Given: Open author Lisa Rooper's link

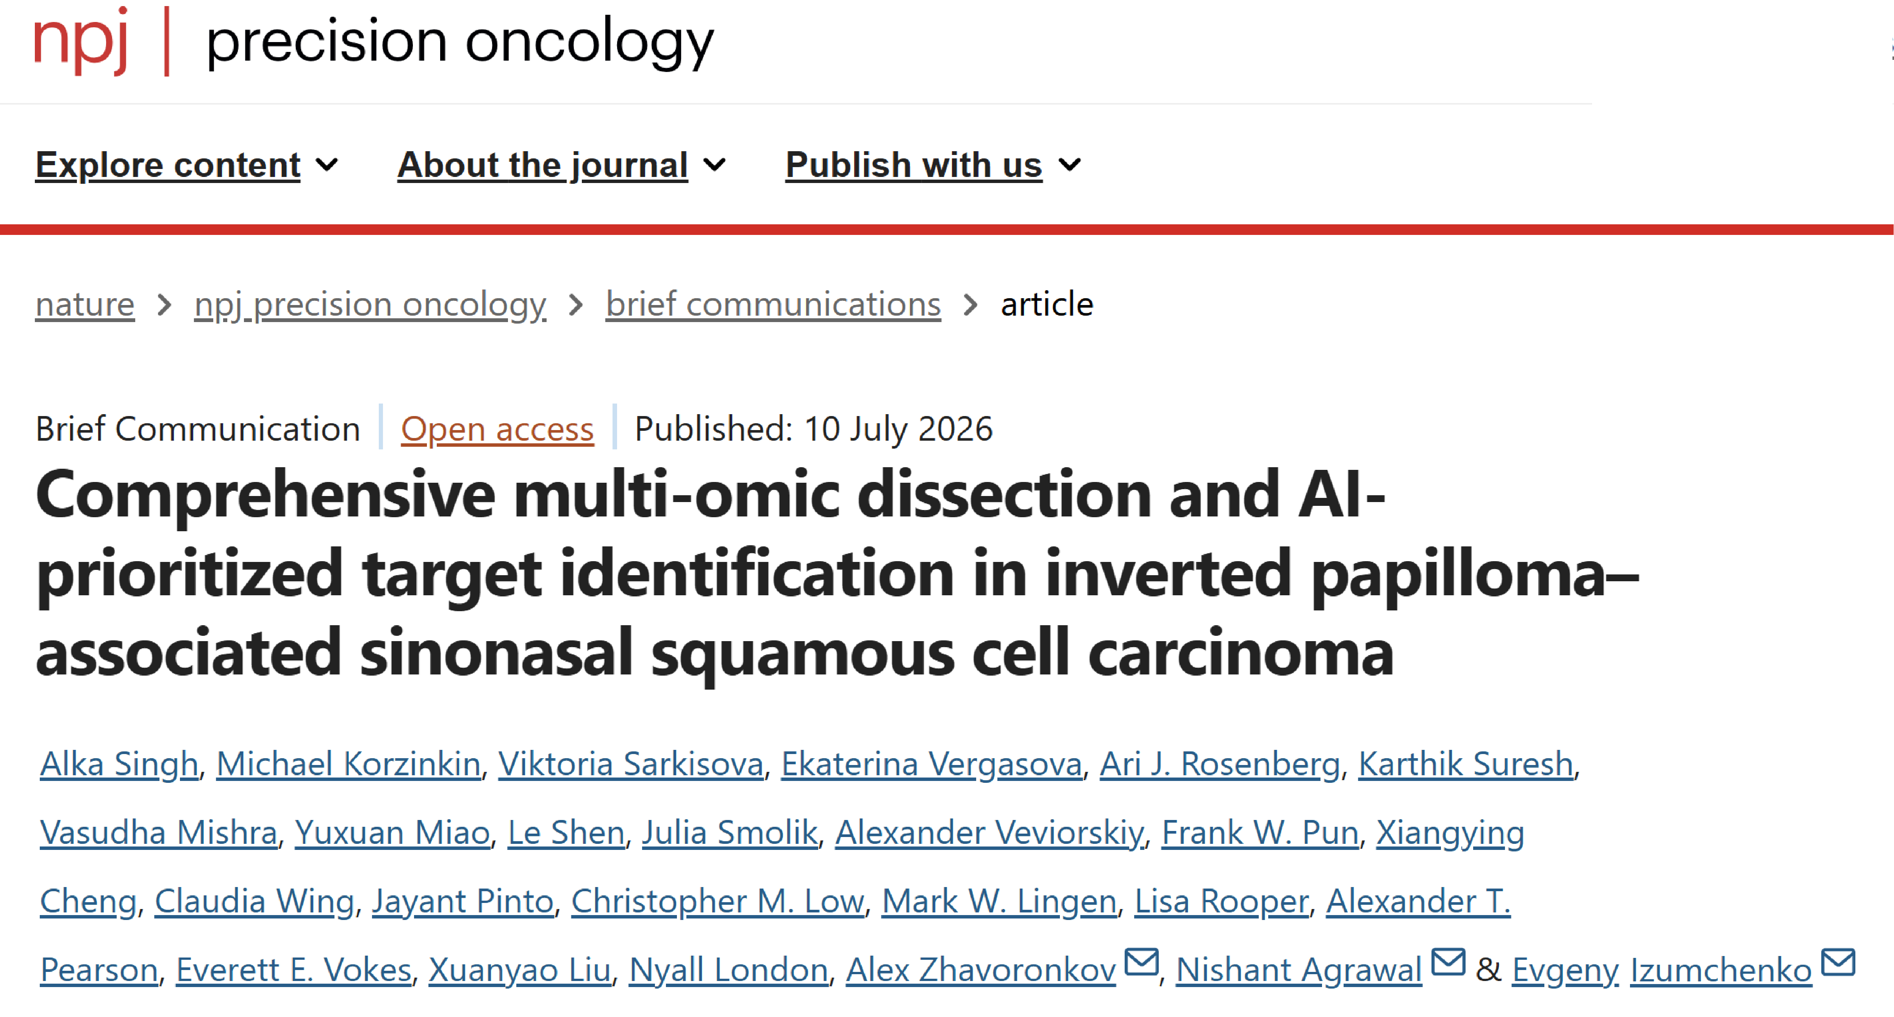Looking at the screenshot, I should [1222, 901].
